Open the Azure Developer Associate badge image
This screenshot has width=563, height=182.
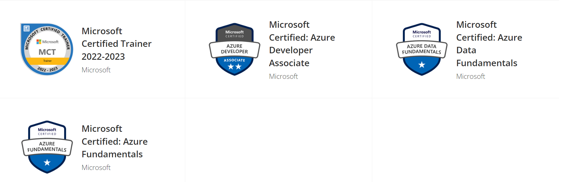(234, 49)
